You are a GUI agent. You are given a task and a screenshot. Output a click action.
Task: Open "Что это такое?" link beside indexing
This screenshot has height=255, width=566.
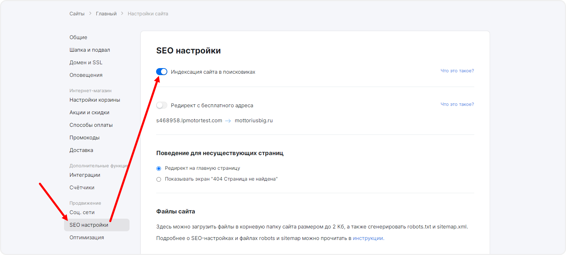(x=457, y=71)
